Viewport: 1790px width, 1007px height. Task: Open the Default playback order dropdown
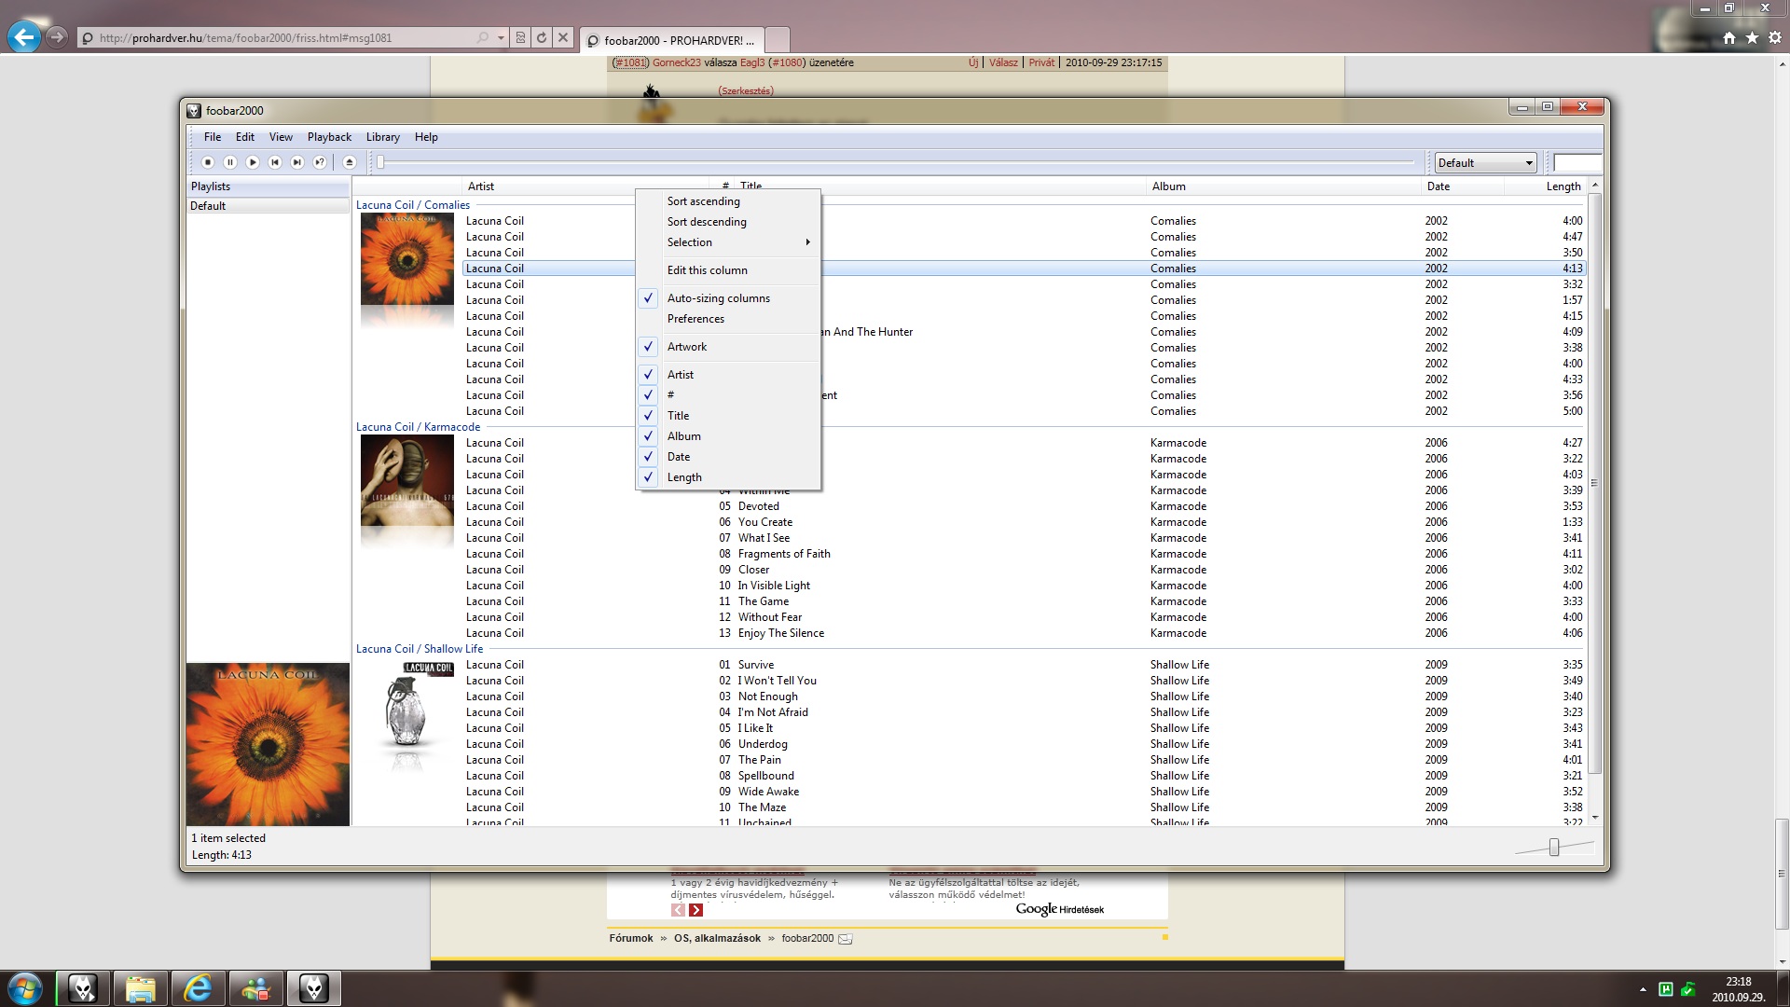click(1485, 163)
